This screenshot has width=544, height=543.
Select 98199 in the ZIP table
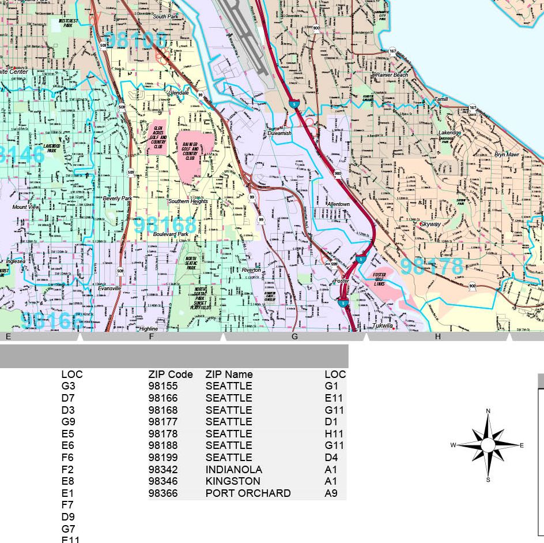(x=163, y=458)
